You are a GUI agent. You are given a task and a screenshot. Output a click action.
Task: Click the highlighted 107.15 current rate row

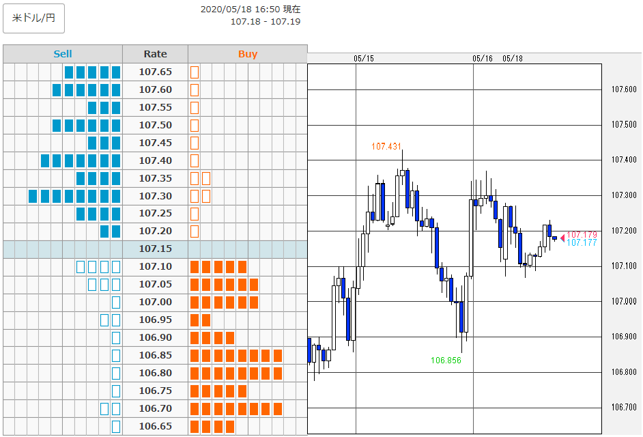pos(156,249)
